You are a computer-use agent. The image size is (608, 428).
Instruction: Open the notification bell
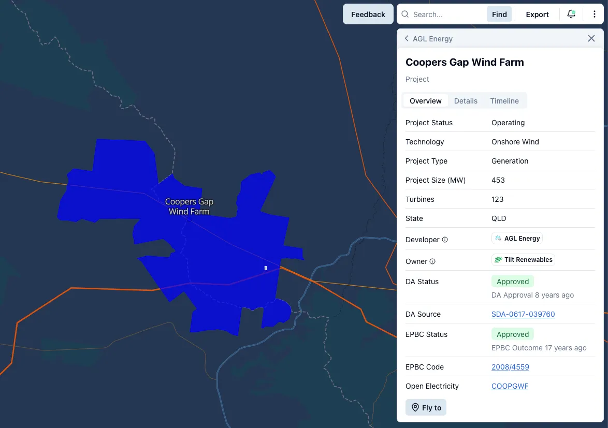coord(571,14)
